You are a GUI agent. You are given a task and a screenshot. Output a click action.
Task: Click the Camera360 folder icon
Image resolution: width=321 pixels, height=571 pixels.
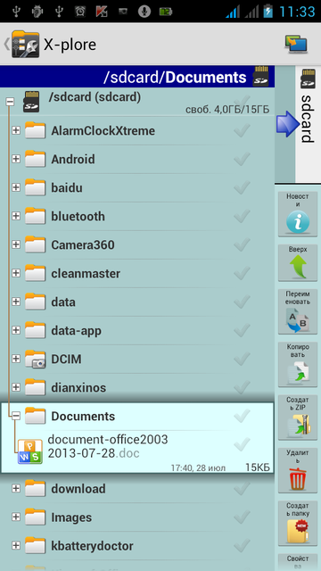coord(35,244)
